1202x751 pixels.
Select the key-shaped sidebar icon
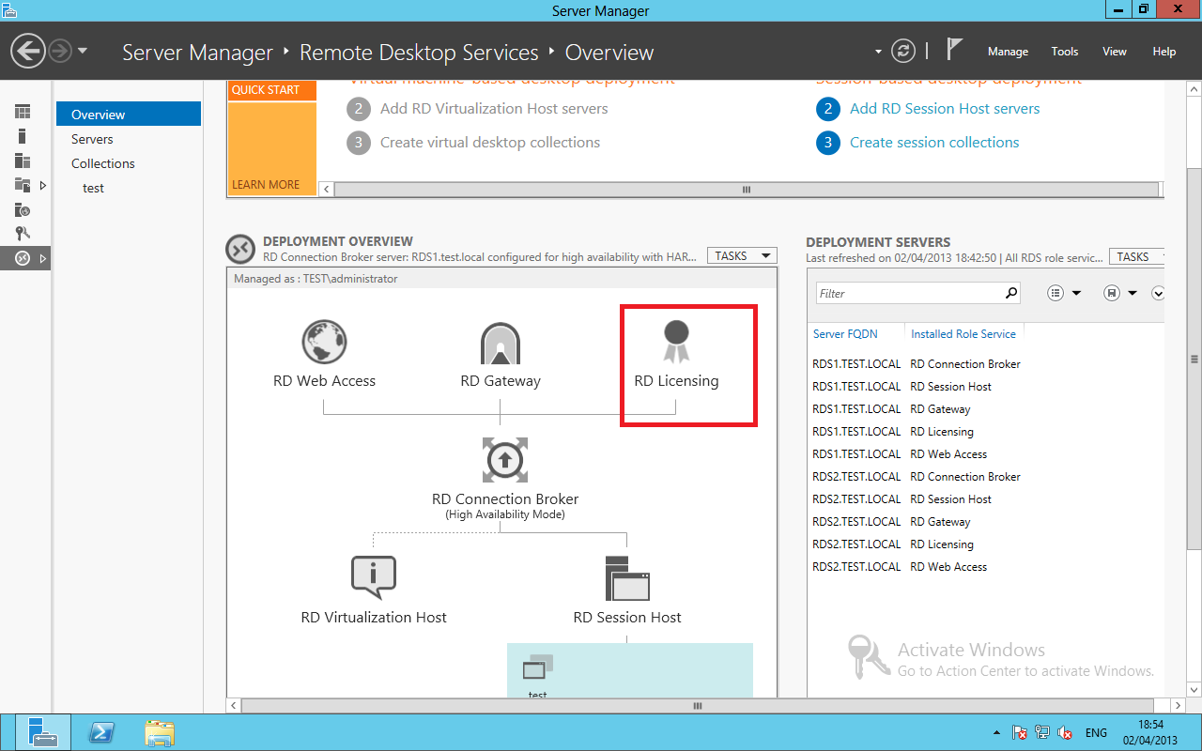pyautogui.click(x=23, y=234)
